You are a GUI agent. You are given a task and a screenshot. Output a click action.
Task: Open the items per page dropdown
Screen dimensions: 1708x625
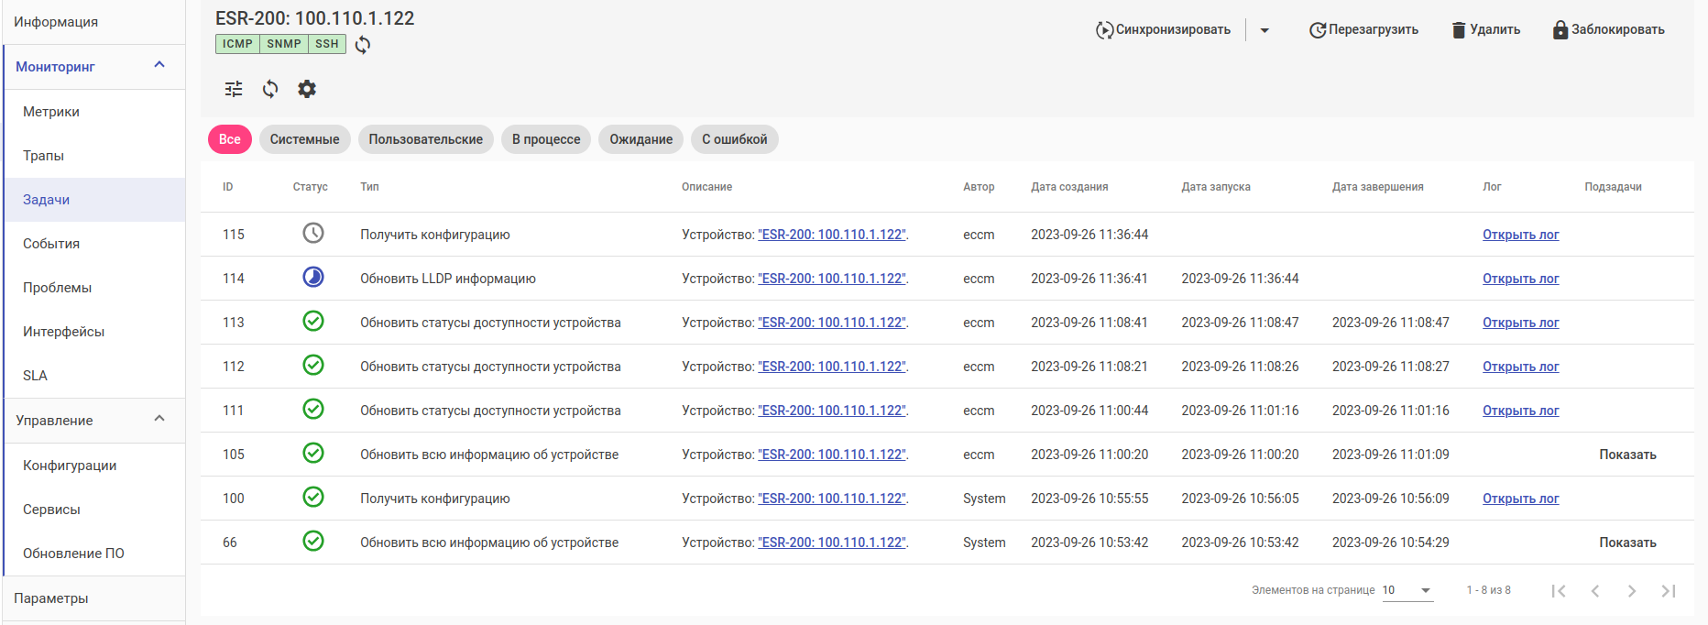click(1407, 590)
